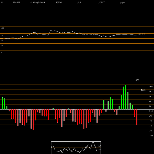Click the MR label above the bar chart

(x=137, y=80)
